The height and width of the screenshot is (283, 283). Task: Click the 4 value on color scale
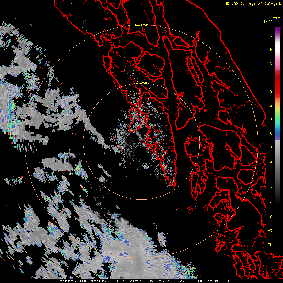271,77
